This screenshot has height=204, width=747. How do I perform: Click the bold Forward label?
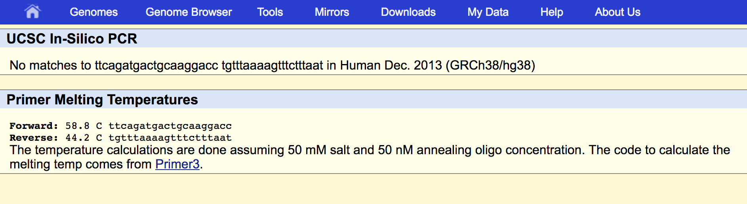pos(34,126)
